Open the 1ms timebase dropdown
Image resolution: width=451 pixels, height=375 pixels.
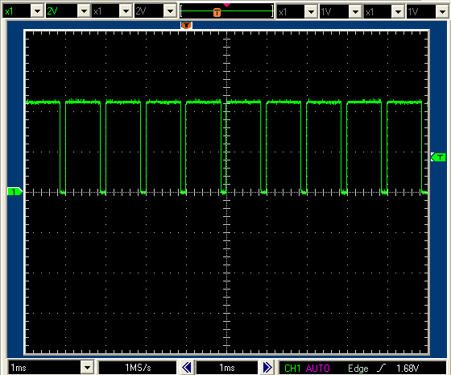tap(87, 368)
